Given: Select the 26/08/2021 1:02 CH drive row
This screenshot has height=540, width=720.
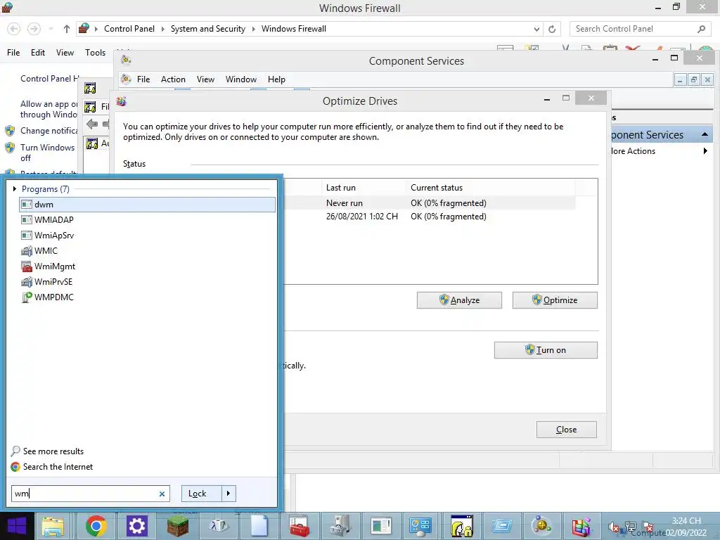Looking at the screenshot, I should coord(429,217).
